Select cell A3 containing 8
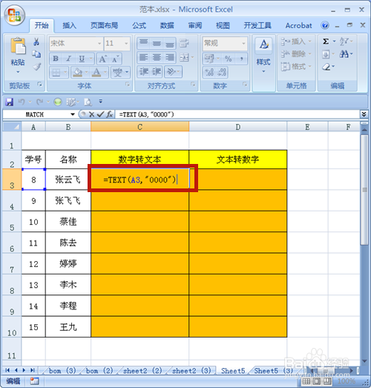 (x=33, y=180)
